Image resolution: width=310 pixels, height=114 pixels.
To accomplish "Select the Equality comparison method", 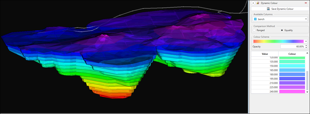I will pos(282,30).
